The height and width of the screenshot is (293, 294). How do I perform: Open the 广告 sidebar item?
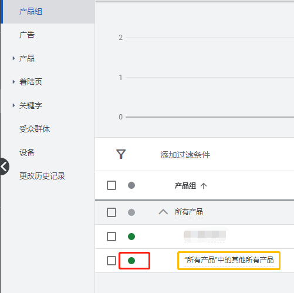(27, 35)
